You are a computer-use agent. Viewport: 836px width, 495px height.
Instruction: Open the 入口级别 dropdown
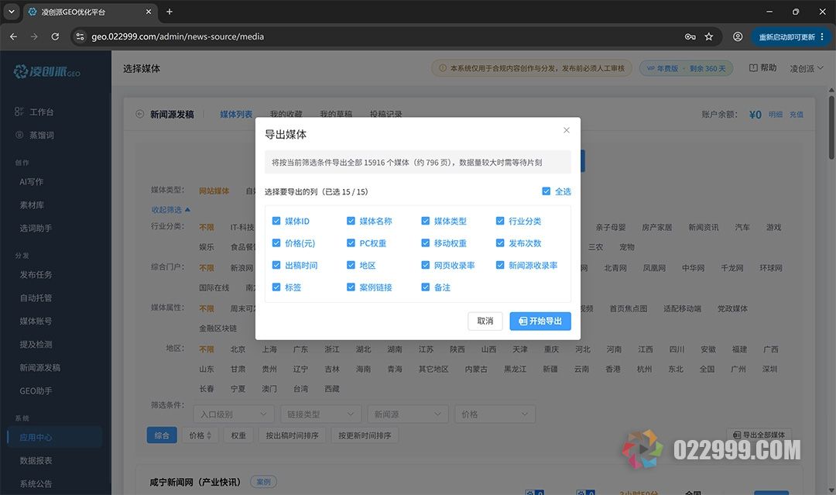[234, 414]
